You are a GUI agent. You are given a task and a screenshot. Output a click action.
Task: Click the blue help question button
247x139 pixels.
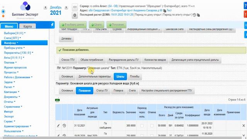tap(245, 6)
